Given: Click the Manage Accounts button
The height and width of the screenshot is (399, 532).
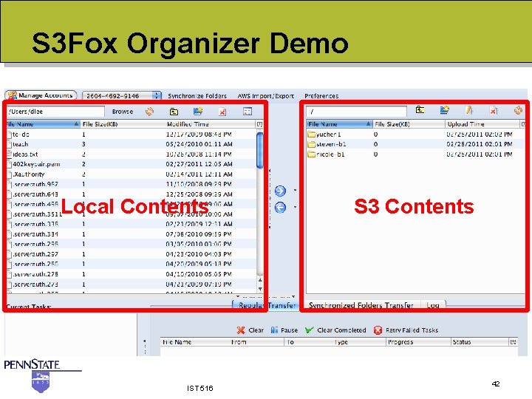Looking at the screenshot, I should coord(41,95).
